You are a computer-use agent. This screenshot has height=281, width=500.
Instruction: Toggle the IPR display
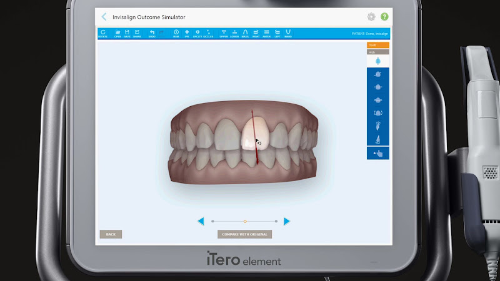point(187,32)
